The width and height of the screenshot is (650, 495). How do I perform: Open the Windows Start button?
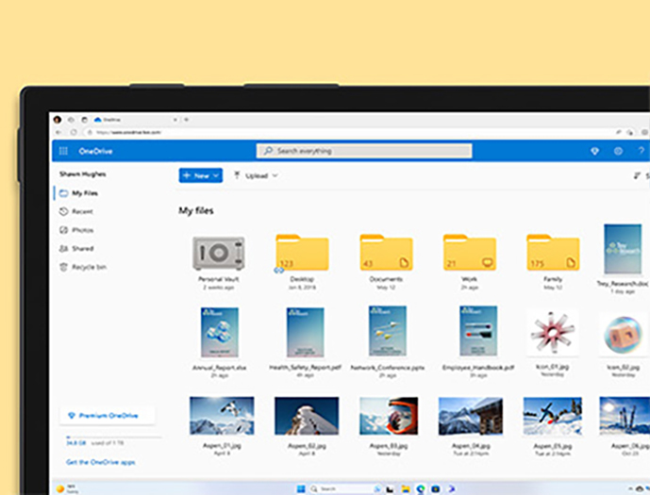(301, 488)
